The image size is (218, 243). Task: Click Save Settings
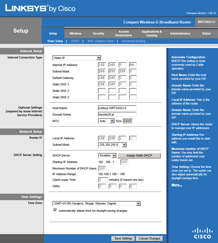(x=123, y=238)
